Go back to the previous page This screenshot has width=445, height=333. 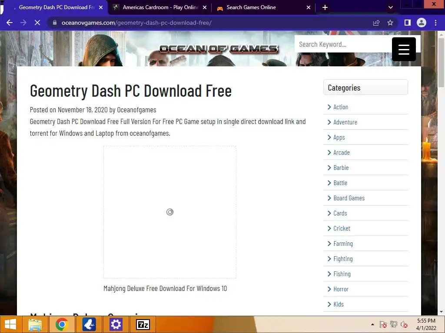(x=10, y=23)
